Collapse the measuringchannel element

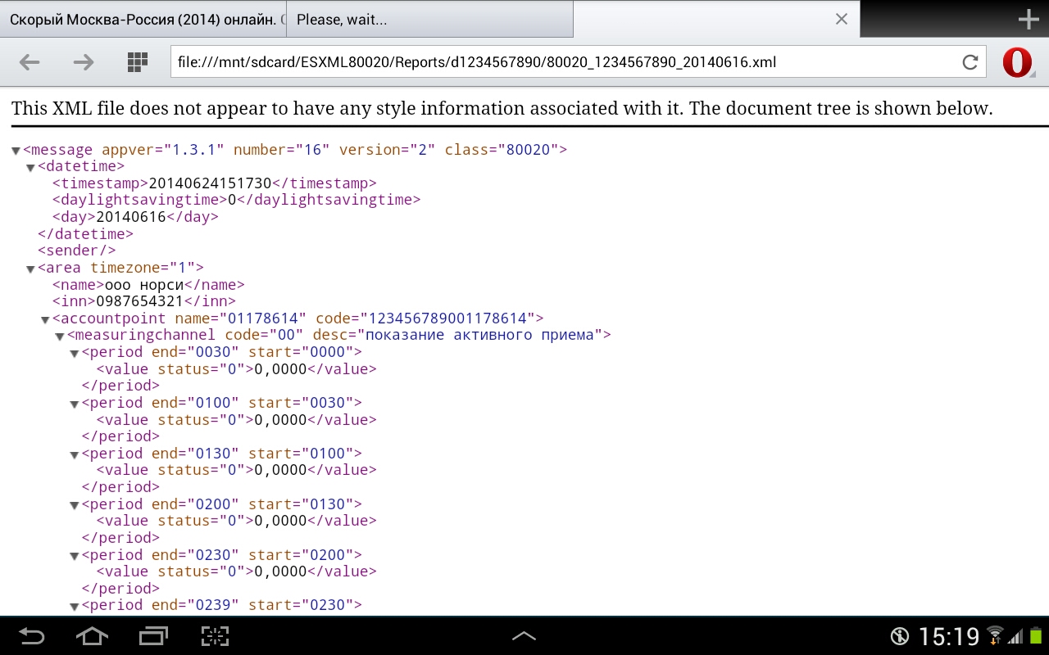(59, 336)
